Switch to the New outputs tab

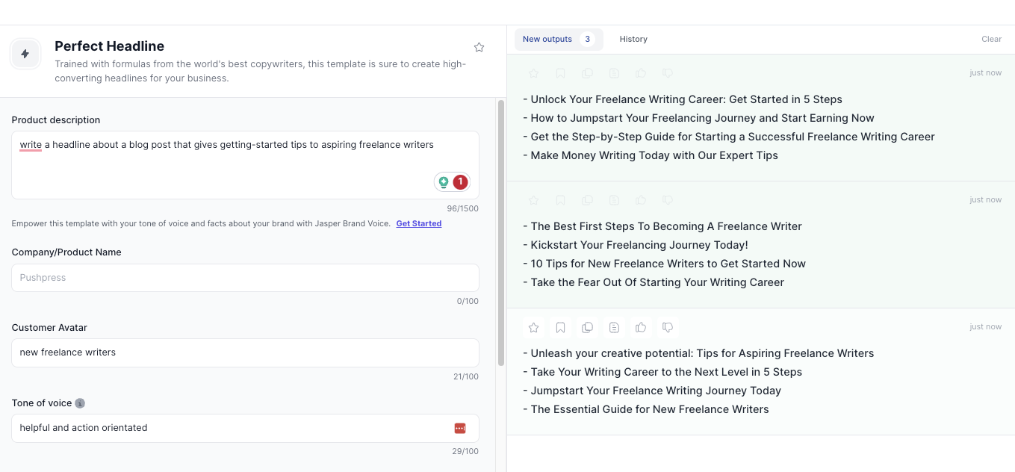[x=559, y=39]
